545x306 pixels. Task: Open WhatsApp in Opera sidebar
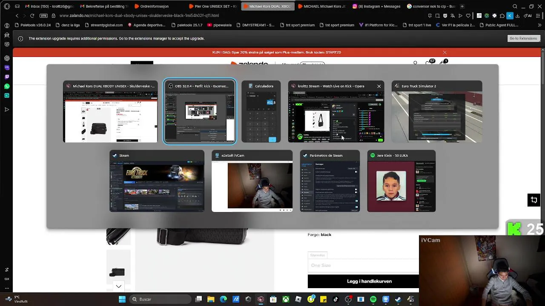click(x=7, y=86)
